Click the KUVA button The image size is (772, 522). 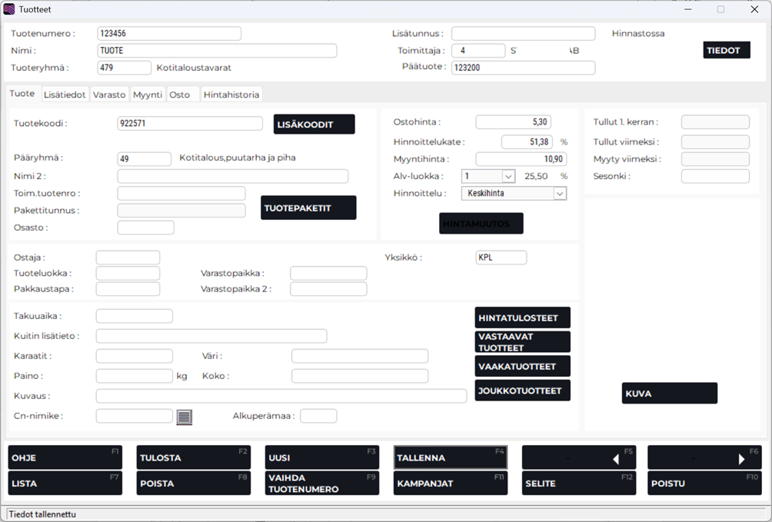pos(669,394)
